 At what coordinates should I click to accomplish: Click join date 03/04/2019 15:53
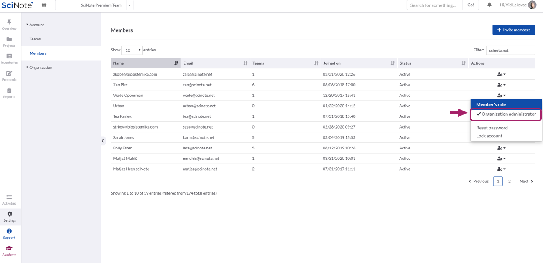[339, 137]
